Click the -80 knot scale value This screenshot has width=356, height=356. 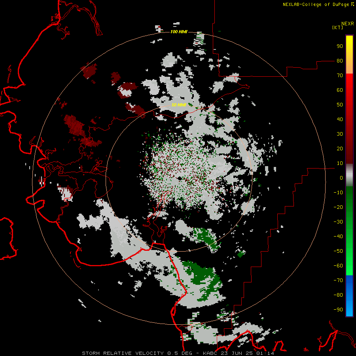pos(338,295)
